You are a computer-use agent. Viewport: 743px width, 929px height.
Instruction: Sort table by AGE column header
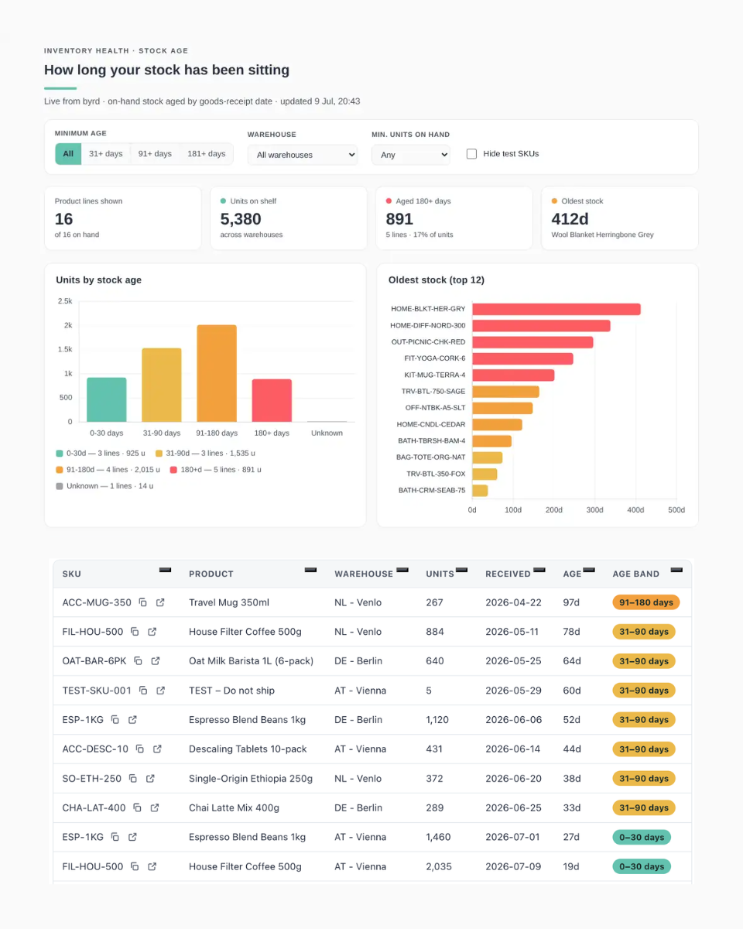tap(572, 574)
